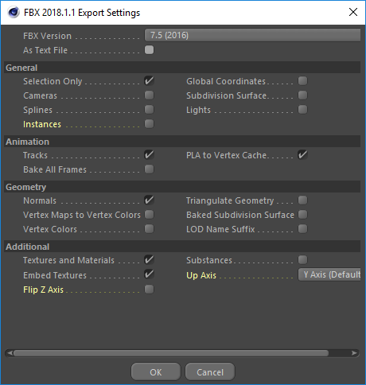366x385 pixels.
Task: Click the Instances label
Action: click(x=42, y=124)
